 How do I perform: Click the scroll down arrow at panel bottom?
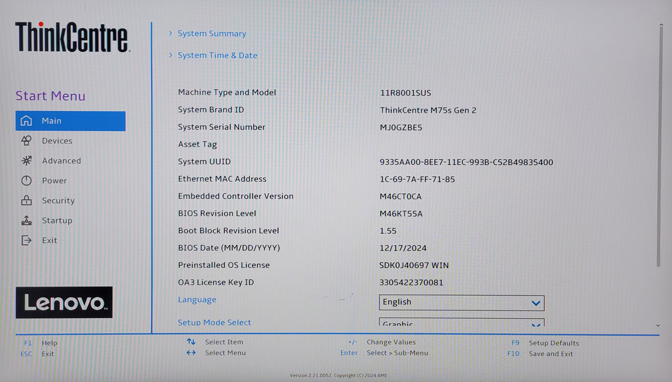tap(658, 325)
